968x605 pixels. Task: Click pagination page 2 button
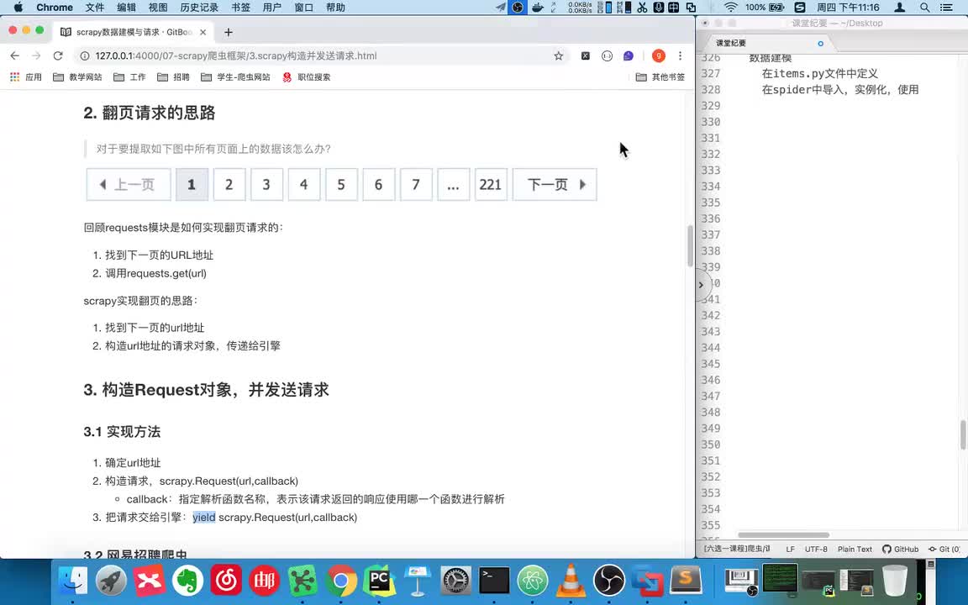tap(229, 185)
